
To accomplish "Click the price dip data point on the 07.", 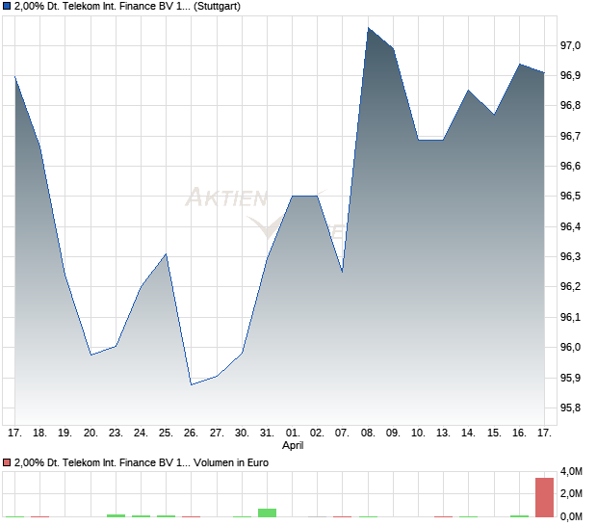I will click(342, 272).
